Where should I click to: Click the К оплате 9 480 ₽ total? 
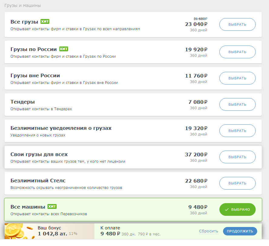(x=110, y=234)
